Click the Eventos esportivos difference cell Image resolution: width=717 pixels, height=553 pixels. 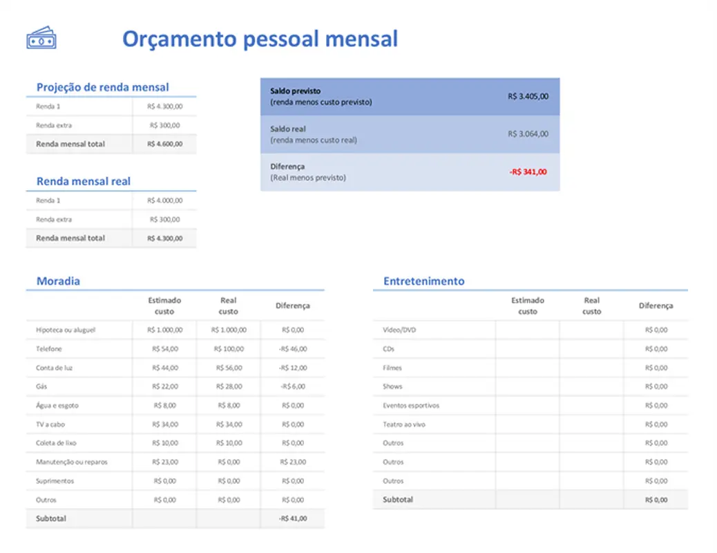point(655,405)
